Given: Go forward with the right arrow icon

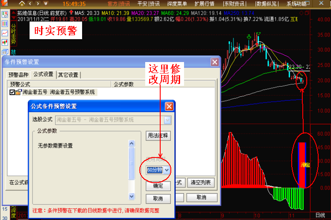Looking at the screenshot, I should pos(38,4).
